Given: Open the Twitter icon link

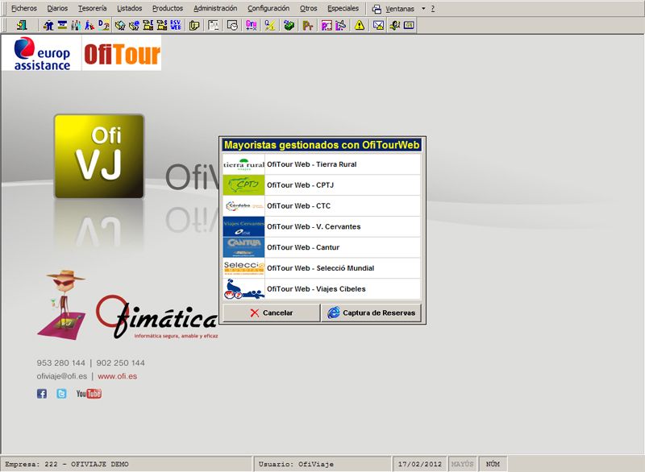Looking at the screenshot, I should click(x=61, y=394).
